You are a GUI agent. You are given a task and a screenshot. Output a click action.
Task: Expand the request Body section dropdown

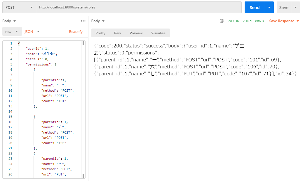[x=9, y=21]
